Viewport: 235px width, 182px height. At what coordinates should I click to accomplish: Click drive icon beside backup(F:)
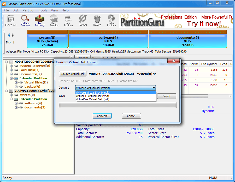tap(21, 87)
